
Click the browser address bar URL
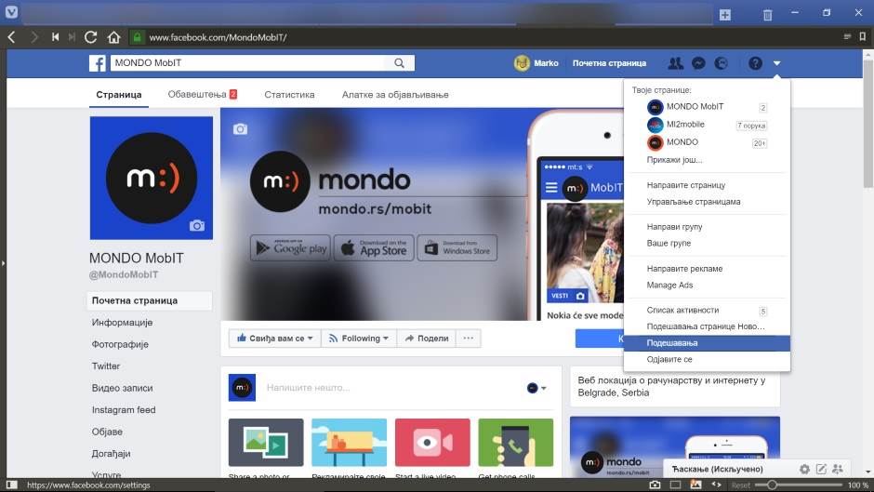coord(218,37)
